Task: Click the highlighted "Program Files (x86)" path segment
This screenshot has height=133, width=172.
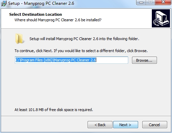Action: [x=37, y=60]
